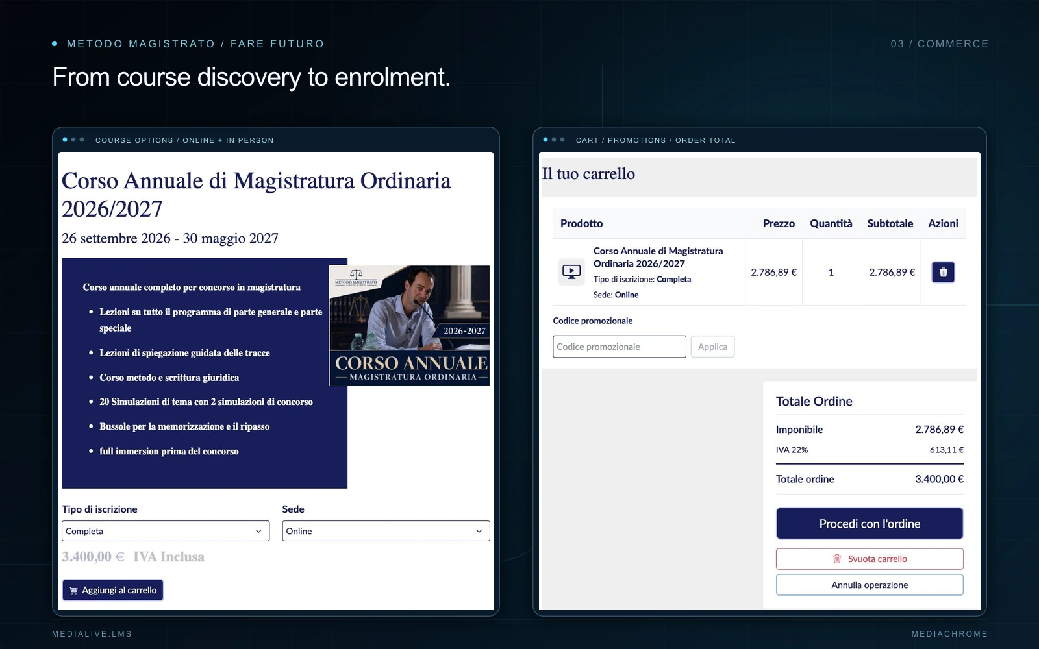Image resolution: width=1039 pixels, height=649 pixels.
Task: Click the Prezzo column header
Action: (779, 223)
